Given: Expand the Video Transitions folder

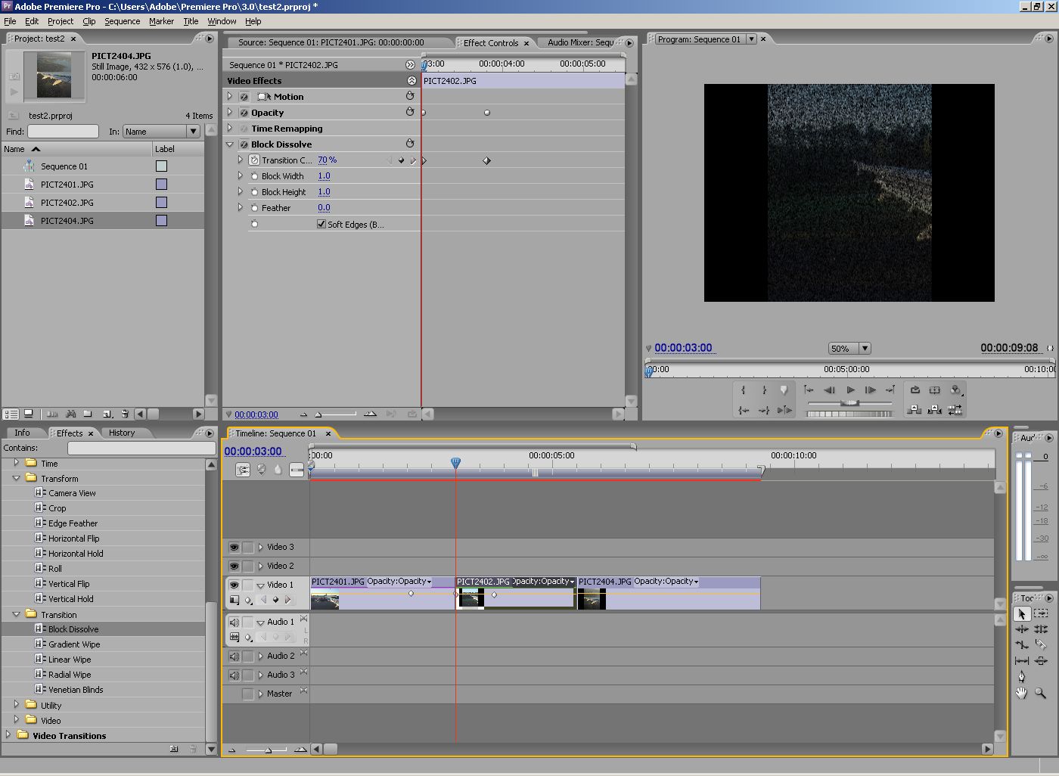Looking at the screenshot, I should 8,734.
